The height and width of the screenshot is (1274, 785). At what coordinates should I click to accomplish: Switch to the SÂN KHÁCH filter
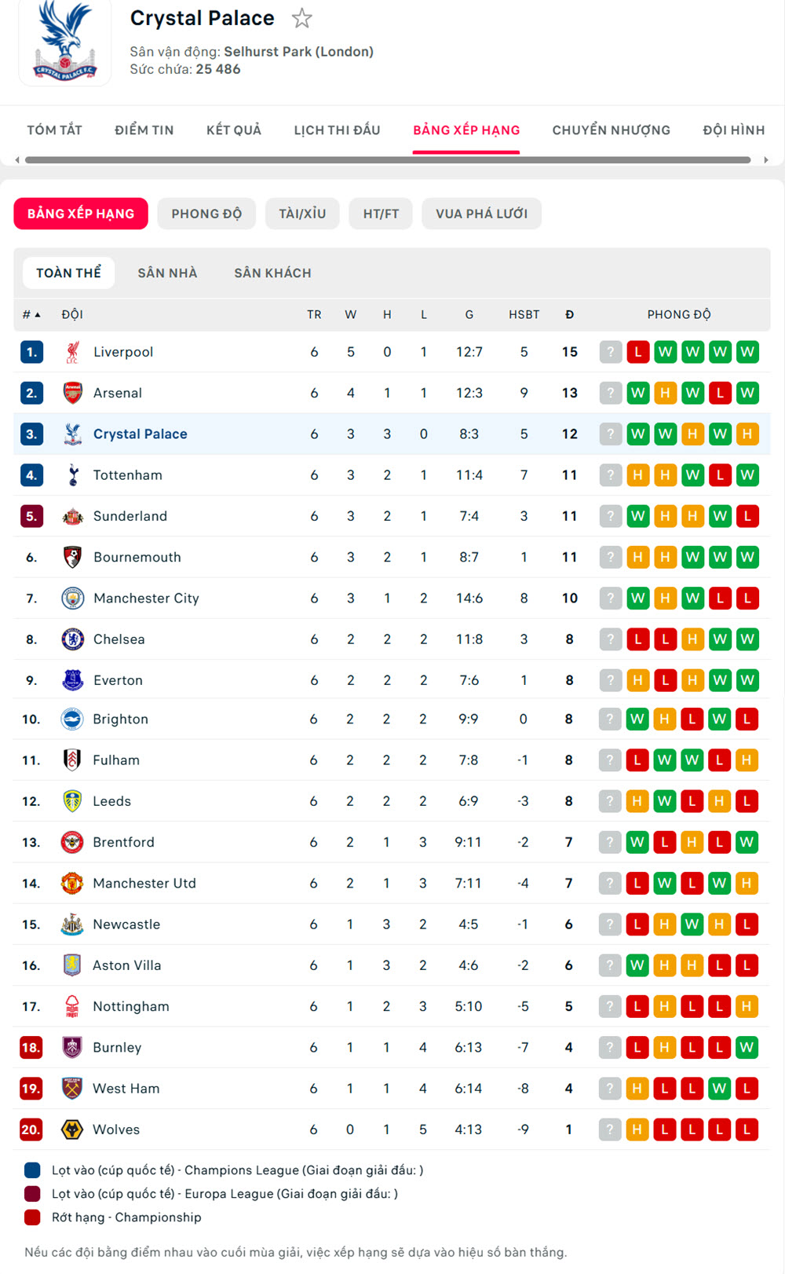click(272, 273)
